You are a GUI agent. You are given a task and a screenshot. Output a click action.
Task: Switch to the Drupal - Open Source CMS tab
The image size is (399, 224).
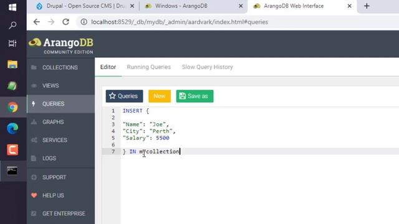tap(85, 6)
